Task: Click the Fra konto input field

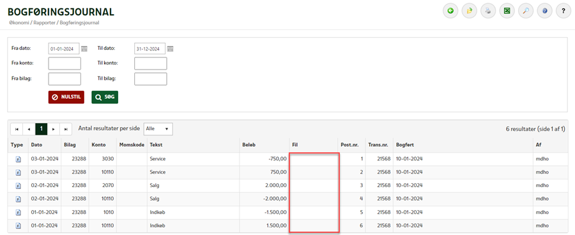Action: click(65, 63)
